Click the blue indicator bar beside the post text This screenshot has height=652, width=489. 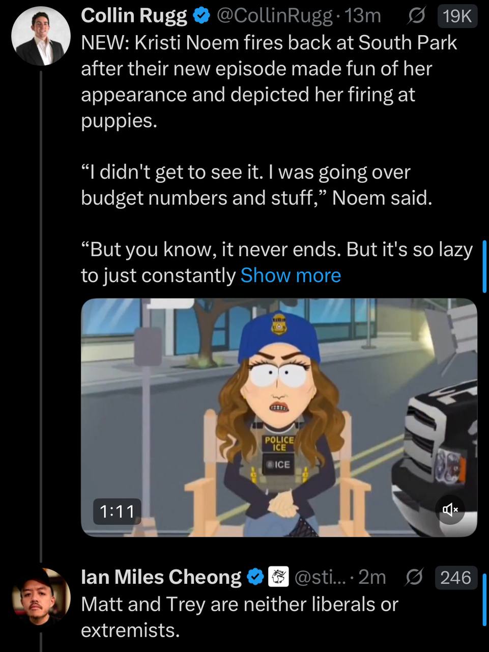click(484, 266)
